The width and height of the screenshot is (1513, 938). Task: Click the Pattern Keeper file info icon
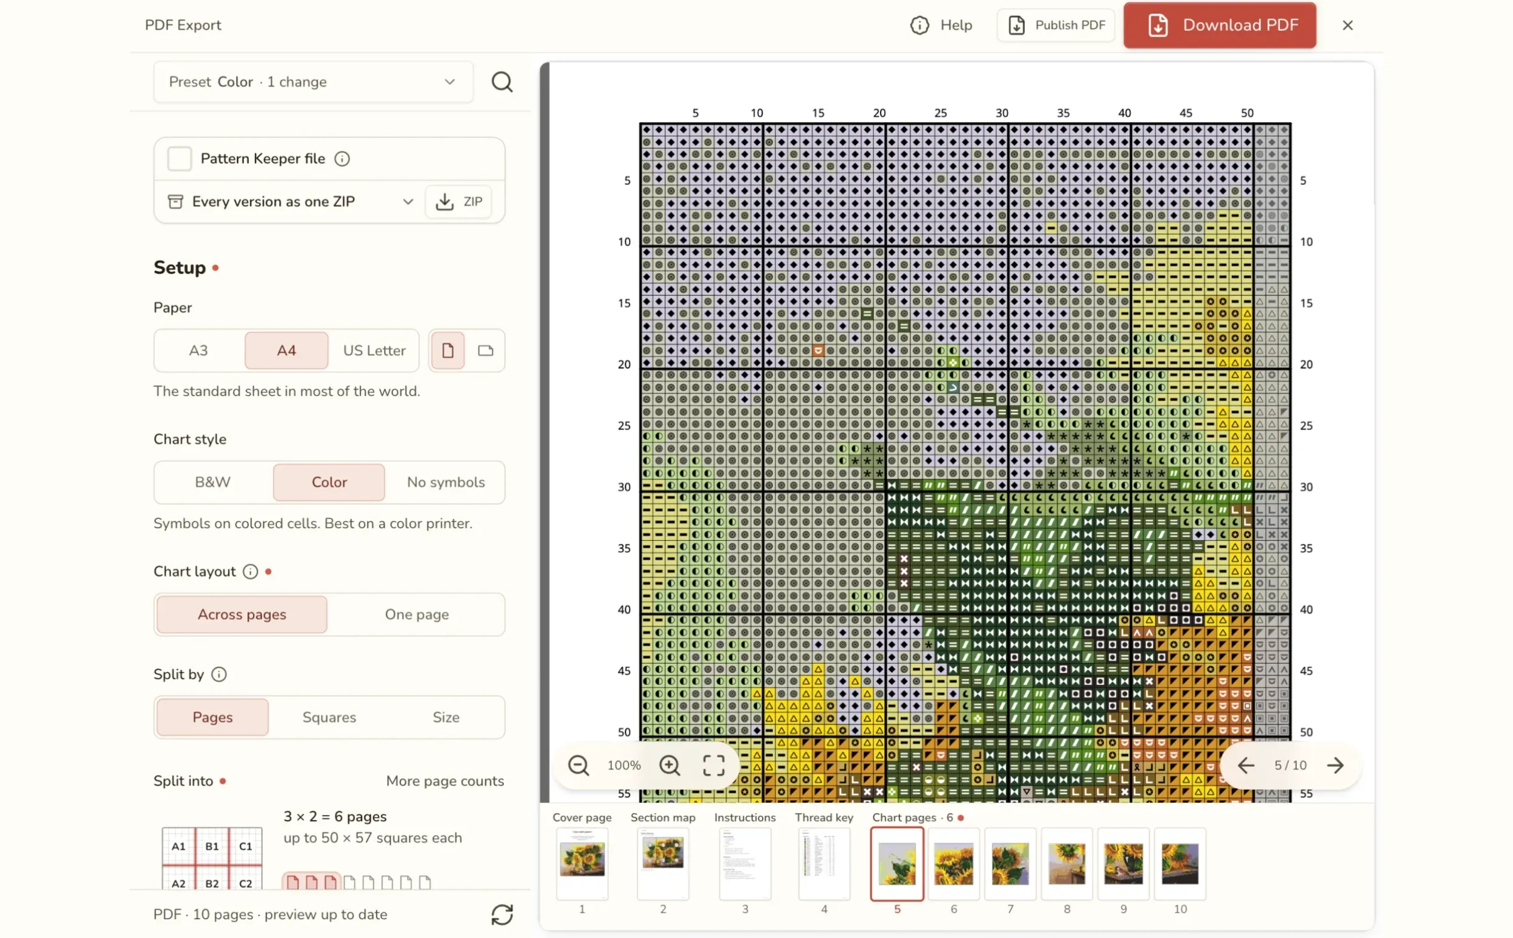[x=342, y=159]
